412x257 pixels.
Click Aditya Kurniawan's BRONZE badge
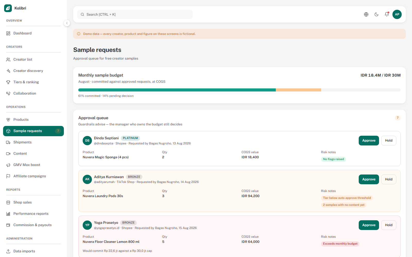coord(134,177)
